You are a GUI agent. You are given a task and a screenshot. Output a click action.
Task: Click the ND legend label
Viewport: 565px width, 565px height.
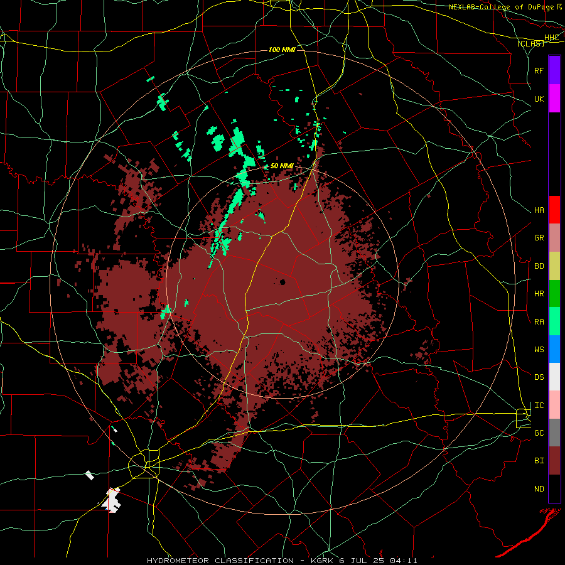click(x=539, y=489)
